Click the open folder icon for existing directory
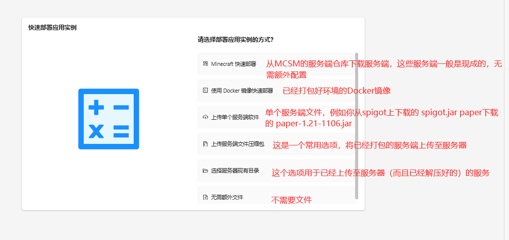Viewport: 509px width, 240px height. [205, 171]
